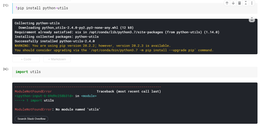Screen dimensions: 260x132
Task: Select the [1] execution count label
Action: (x=6, y=5)
